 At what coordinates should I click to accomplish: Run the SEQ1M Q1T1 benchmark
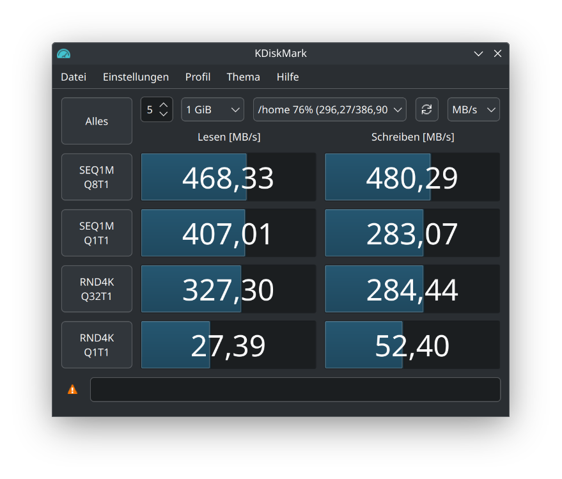97,233
